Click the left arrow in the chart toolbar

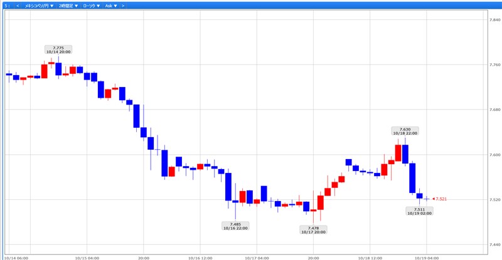tap(17, 5)
